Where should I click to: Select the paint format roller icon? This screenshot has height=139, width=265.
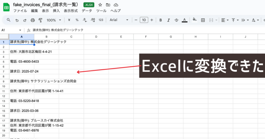40,20
